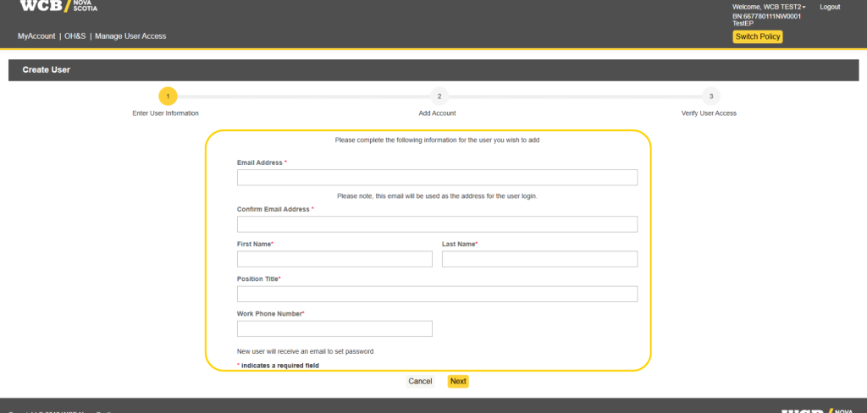The width and height of the screenshot is (867, 413).
Task: Click the 'Please note, this email' notice
Action: pyautogui.click(x=437, y=196)
